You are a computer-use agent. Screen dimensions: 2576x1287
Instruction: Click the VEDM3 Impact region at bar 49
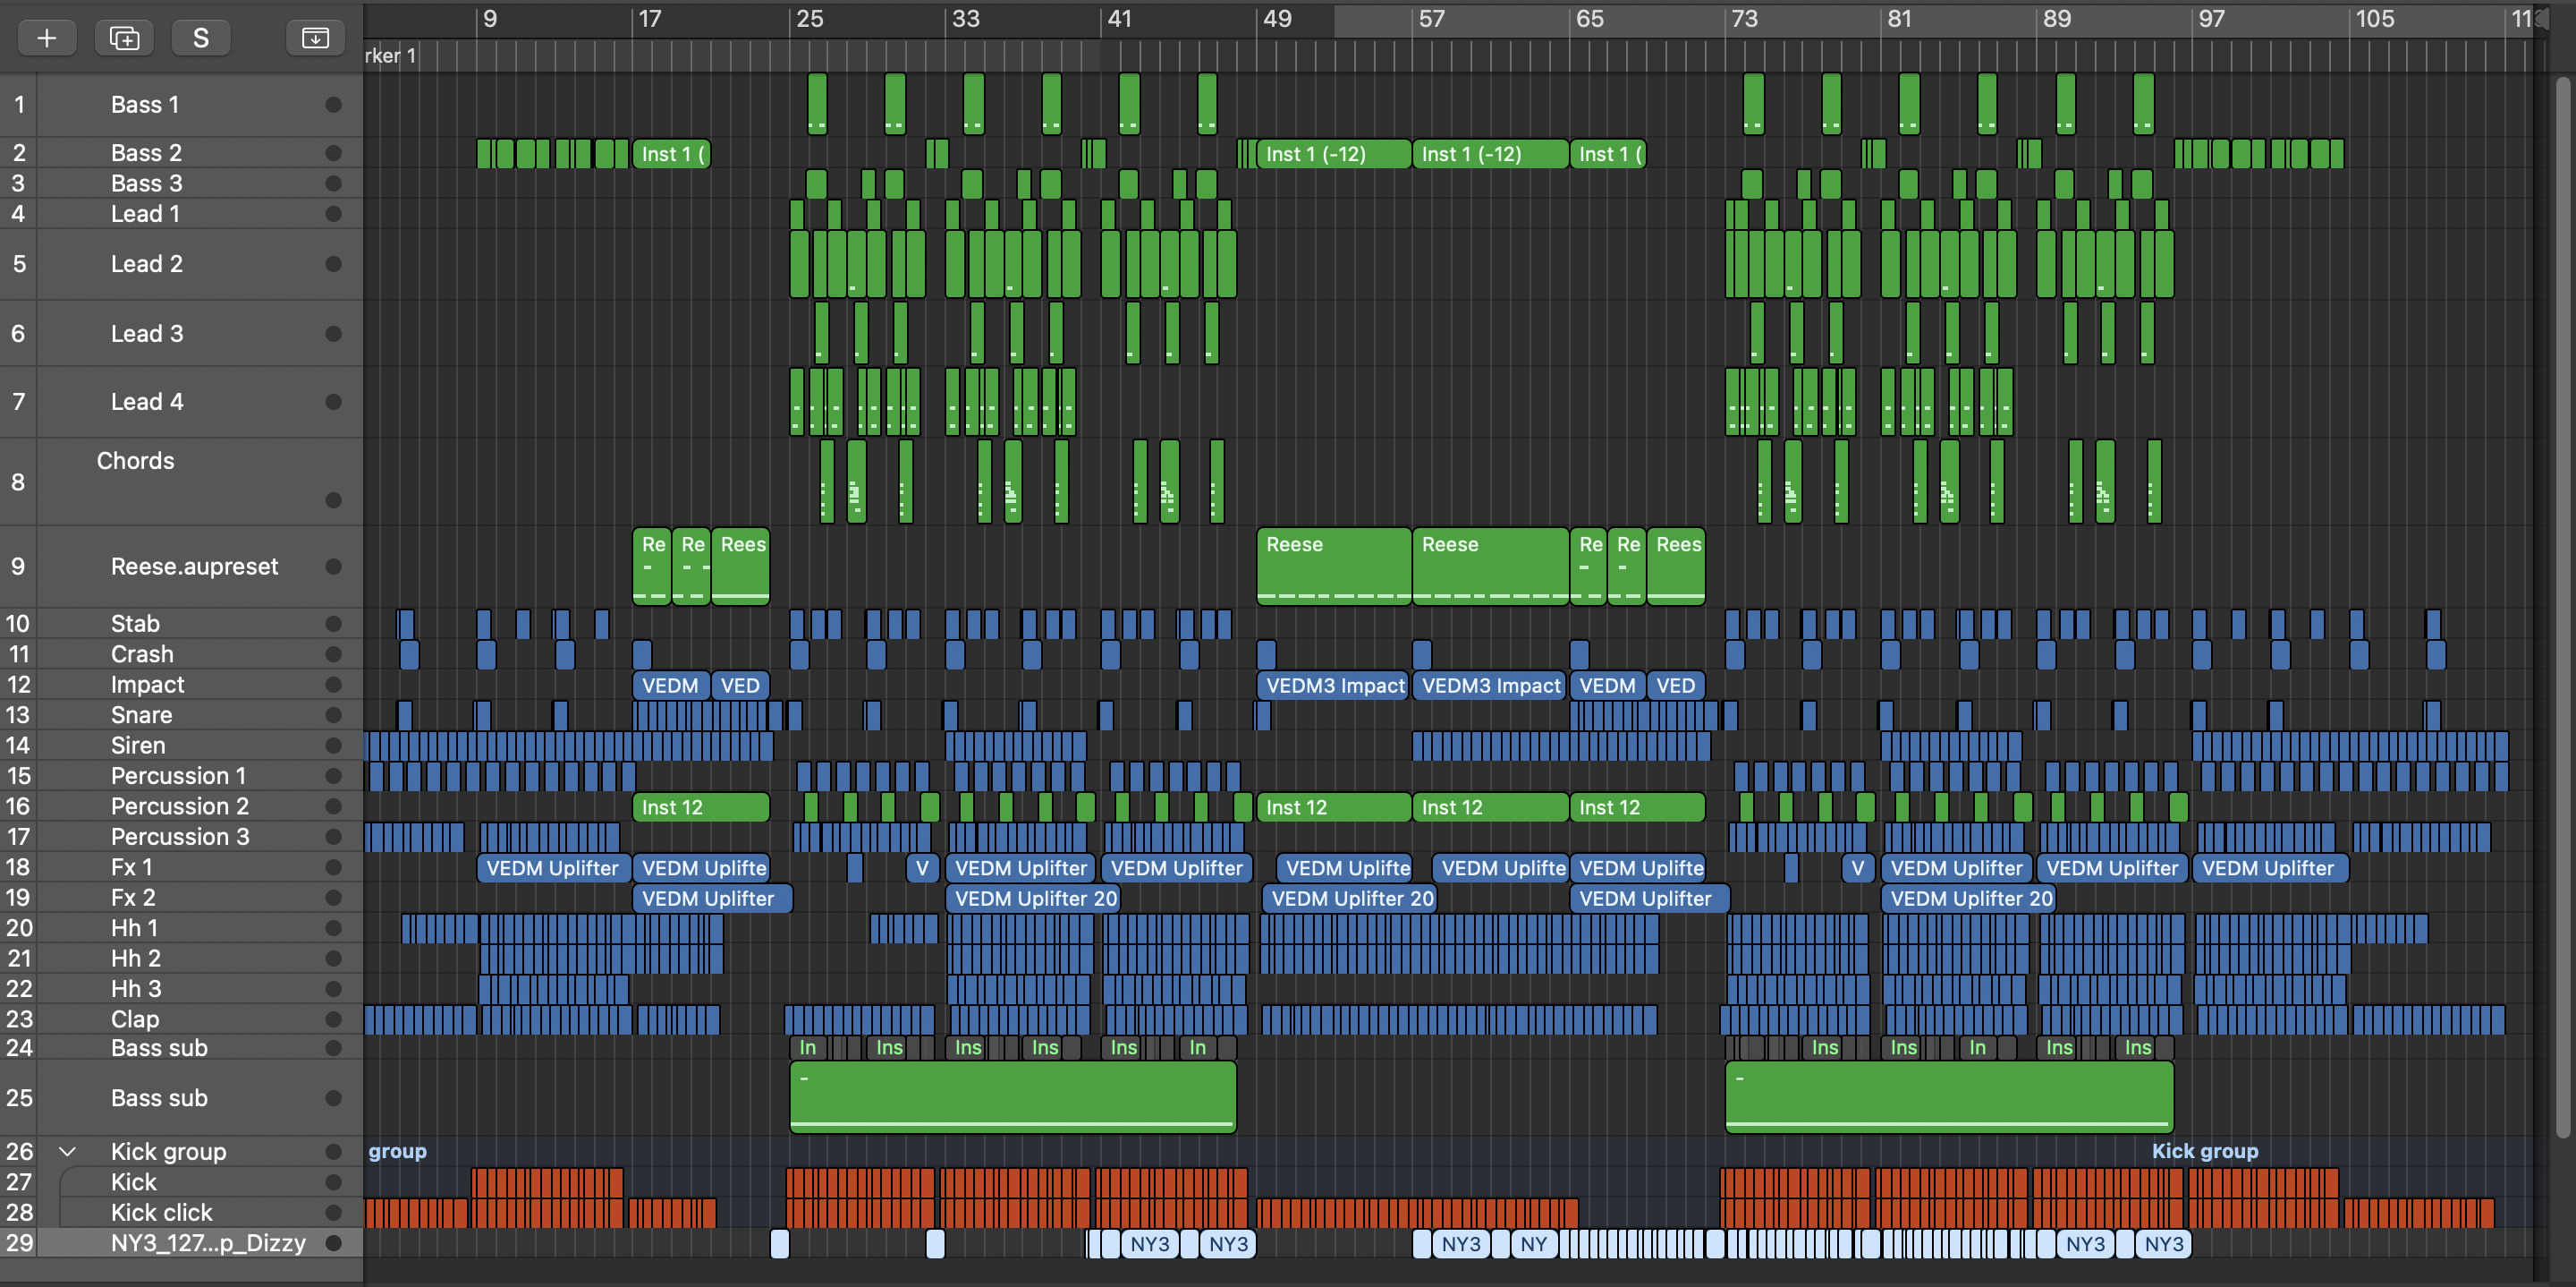pyautogui.click(x=1333, y=686)
